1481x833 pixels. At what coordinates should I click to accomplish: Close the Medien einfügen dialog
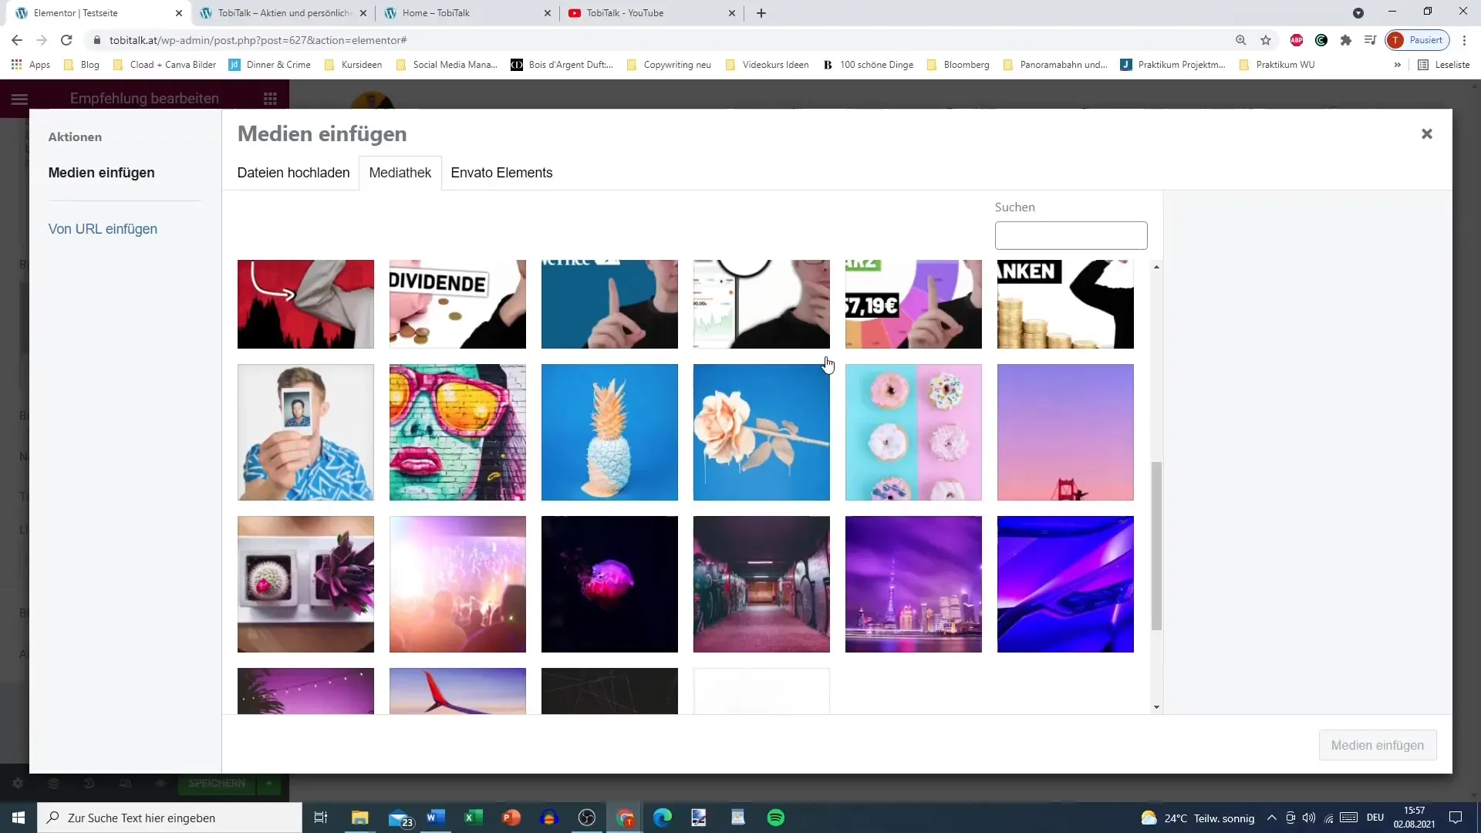(1426, 134)
